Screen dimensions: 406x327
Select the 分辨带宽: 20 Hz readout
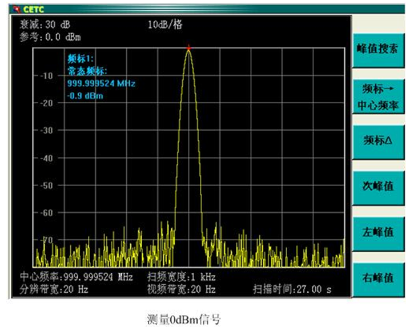pos(54,289)
